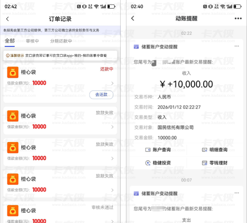Tap the 去还款 button
Image resolution: width=247 pixels, height=223 pixels.
pyautogui.click(x=101, y=95)
